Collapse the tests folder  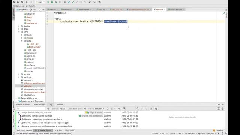click(22, 41)
